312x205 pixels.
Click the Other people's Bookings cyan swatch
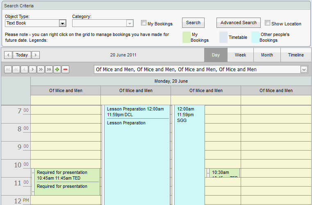(255, 37)
